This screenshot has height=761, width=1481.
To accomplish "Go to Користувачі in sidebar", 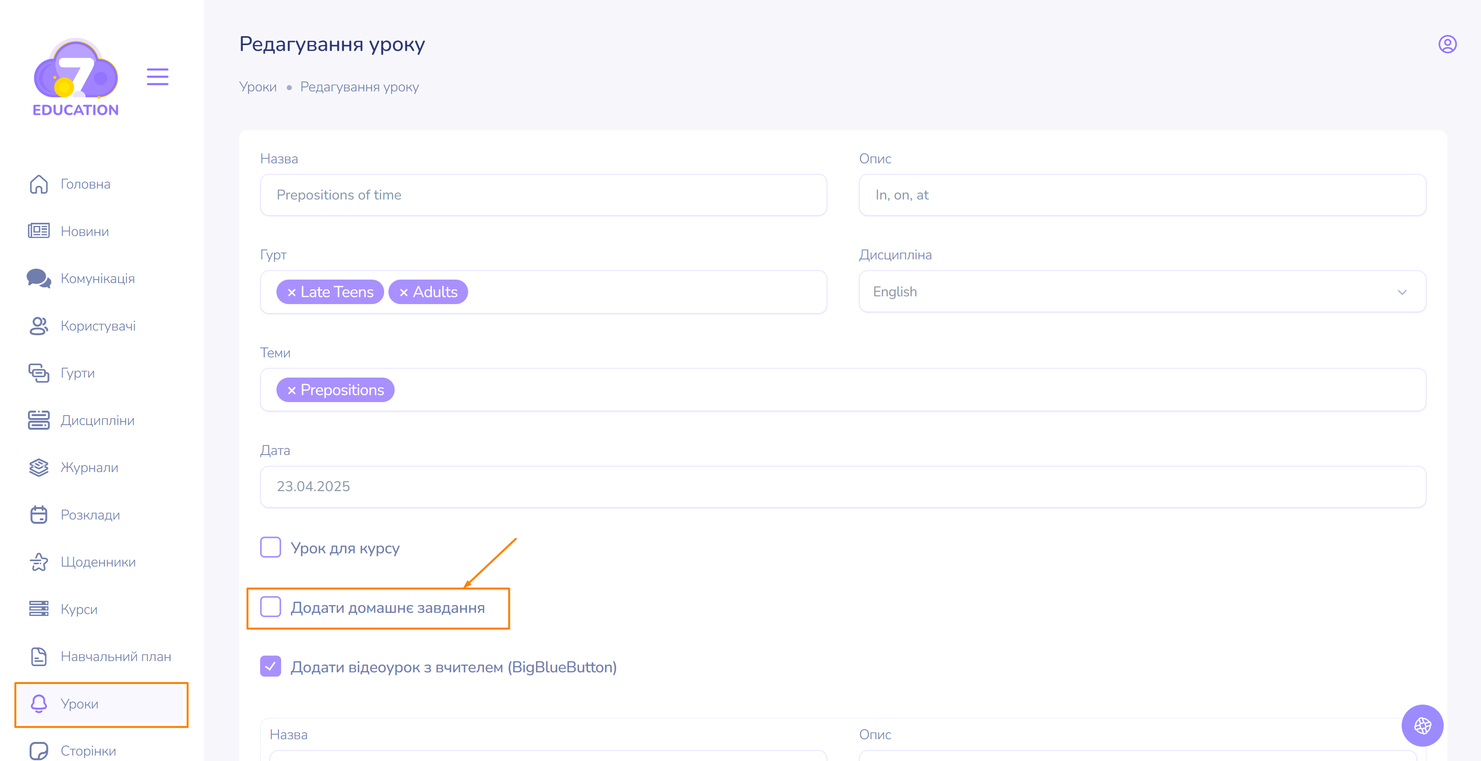I will (98, 326).
